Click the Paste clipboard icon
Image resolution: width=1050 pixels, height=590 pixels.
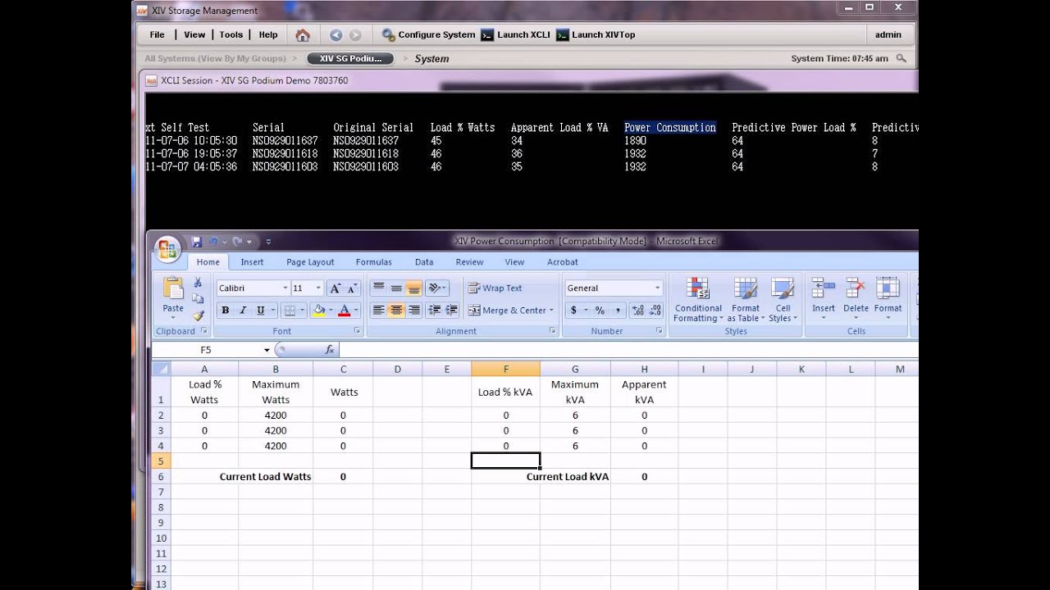tap(173, 288)
